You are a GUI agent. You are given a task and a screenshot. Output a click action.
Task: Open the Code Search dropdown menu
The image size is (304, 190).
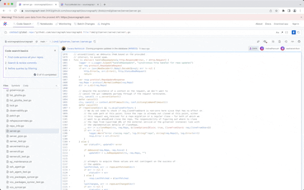click(23, 24)
